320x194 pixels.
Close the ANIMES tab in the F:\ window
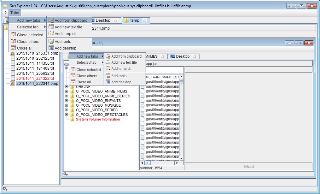point(162,56)
